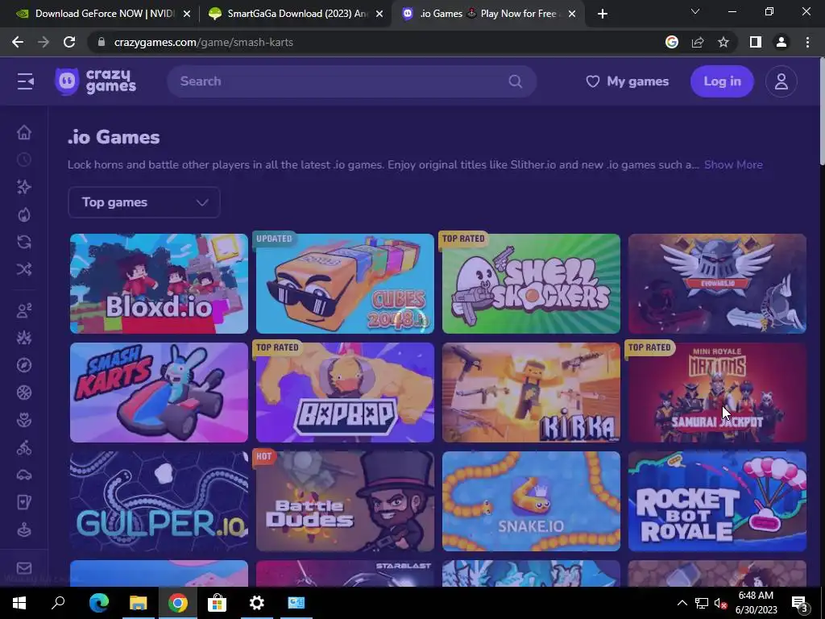825x619 pixels.
Task: Open BapBap game thumbnail
Action: (345, 393)
